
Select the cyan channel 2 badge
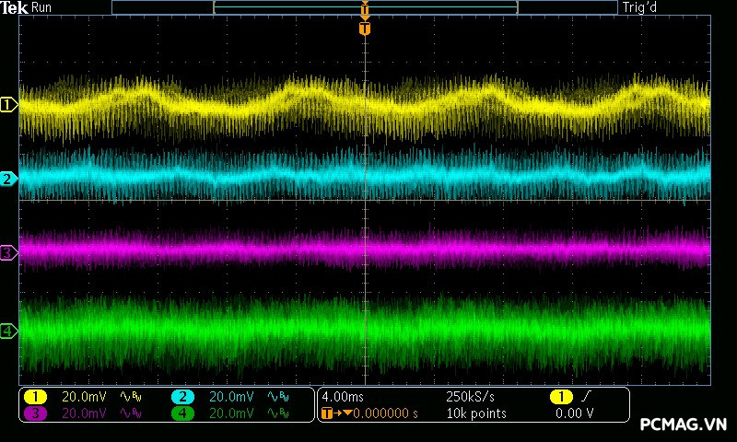coord(182,397)
